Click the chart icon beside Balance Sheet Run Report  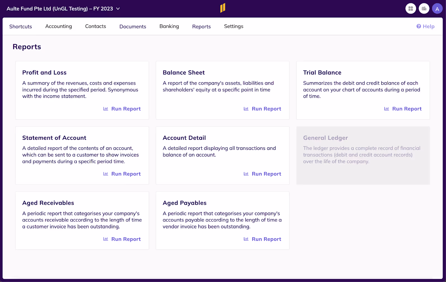point(246,109)
